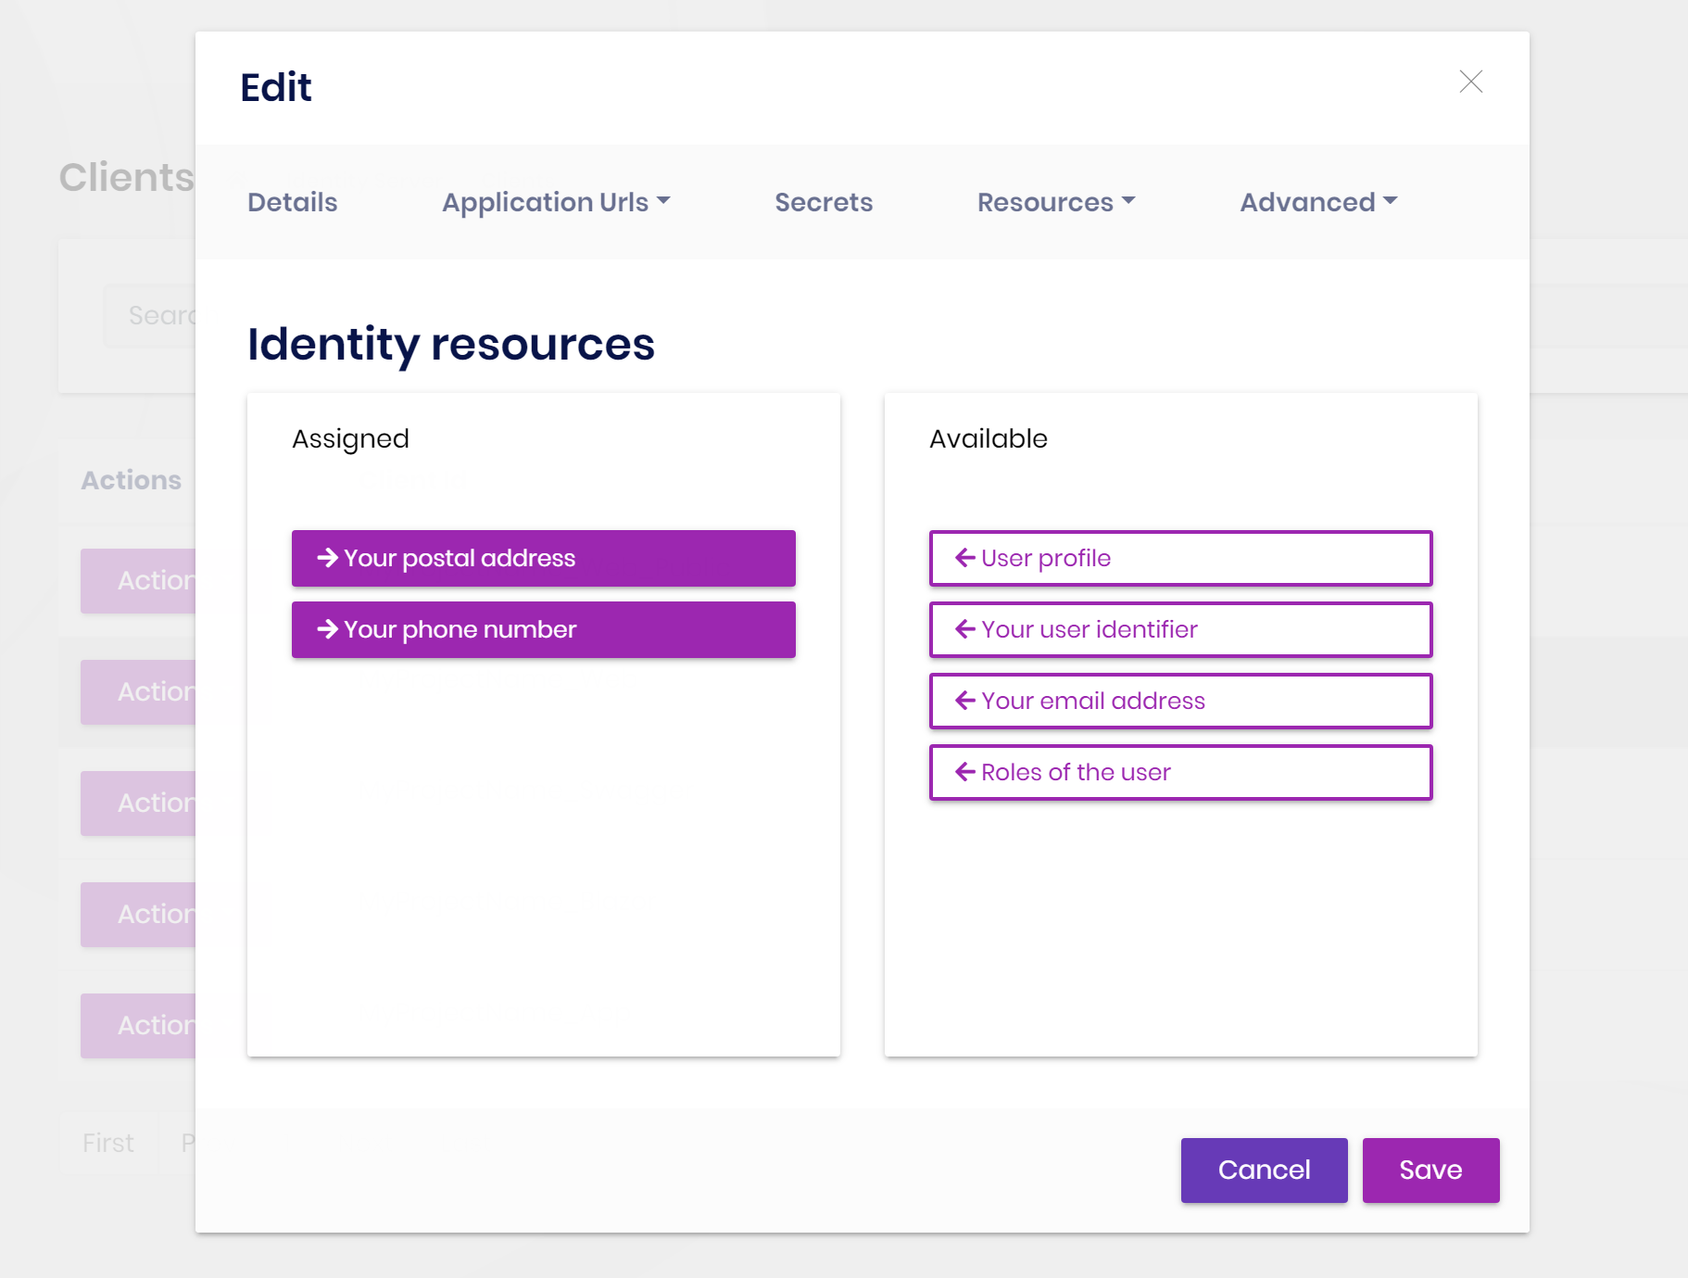The width and height of the screenshot is (1688, 1278).
Task: Switch to the Details tab
Action: tap(292, 202)
